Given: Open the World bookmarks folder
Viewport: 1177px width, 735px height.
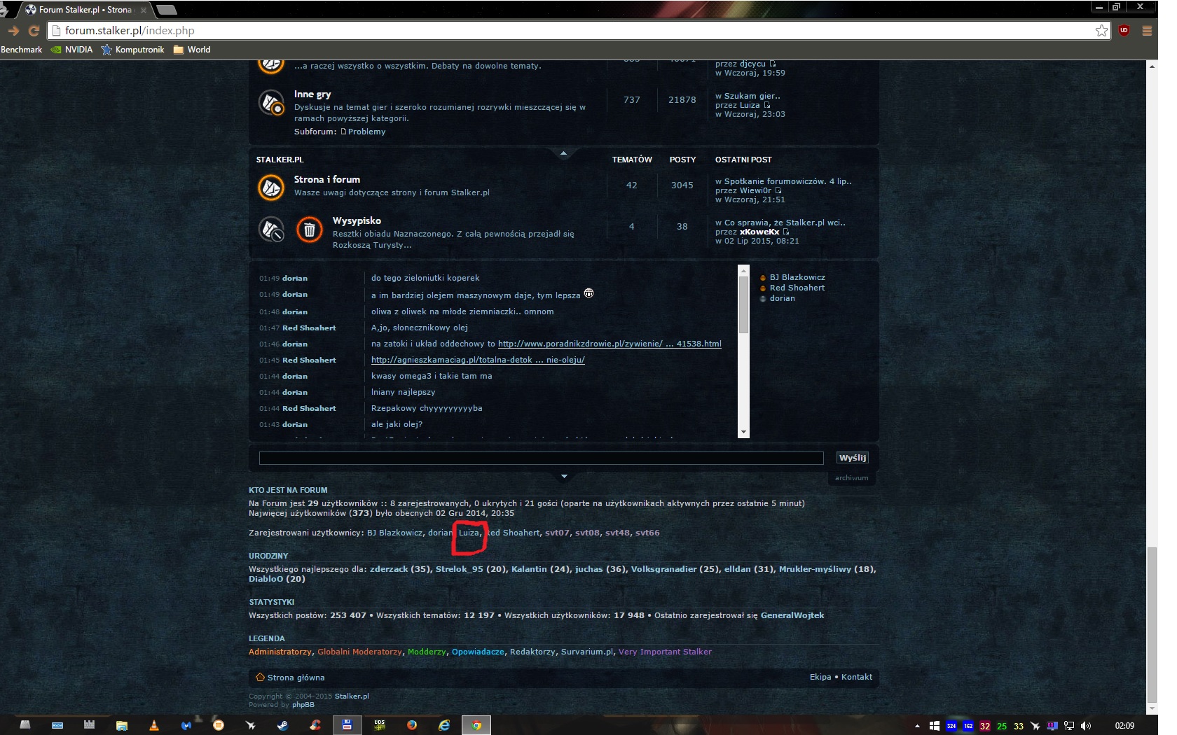Looking at the screenshot, I should point(191,50).
